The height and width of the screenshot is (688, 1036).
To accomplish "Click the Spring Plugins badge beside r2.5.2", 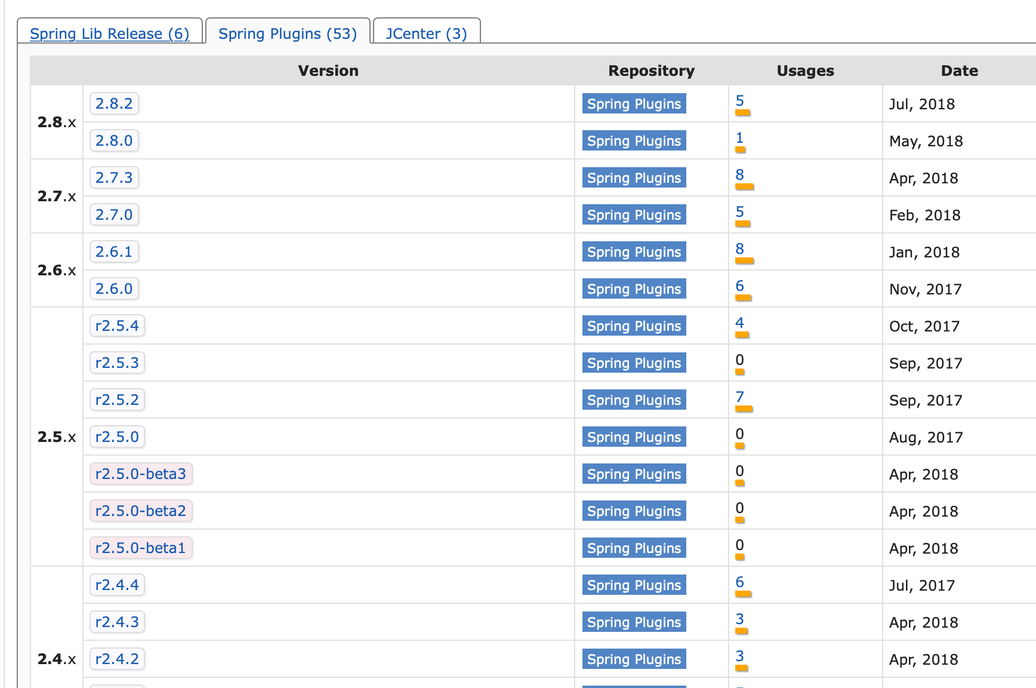I will (x=633, y=400).
